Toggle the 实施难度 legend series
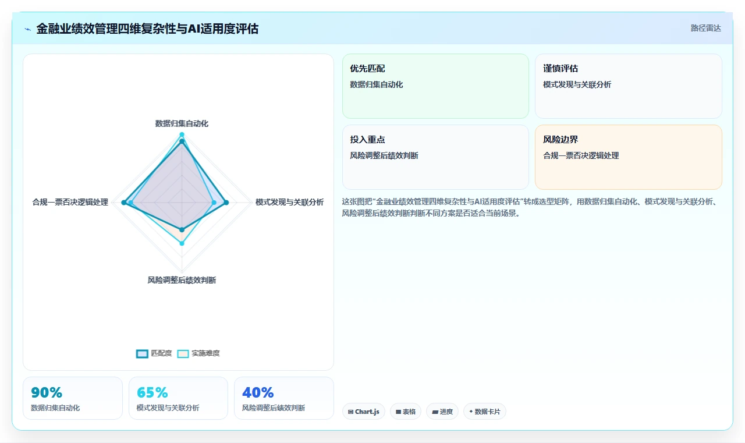 click(198, 353)
